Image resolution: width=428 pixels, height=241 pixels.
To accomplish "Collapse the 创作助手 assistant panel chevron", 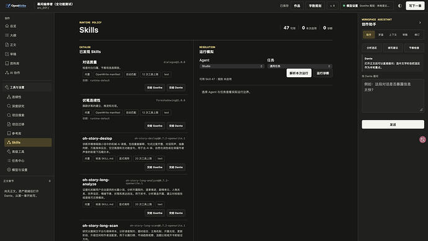I will coord(420,23).
